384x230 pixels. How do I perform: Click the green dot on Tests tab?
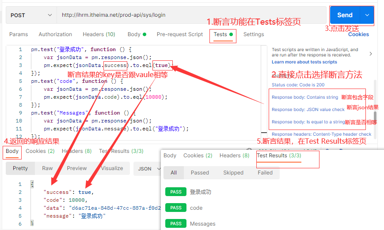[231, 34]
